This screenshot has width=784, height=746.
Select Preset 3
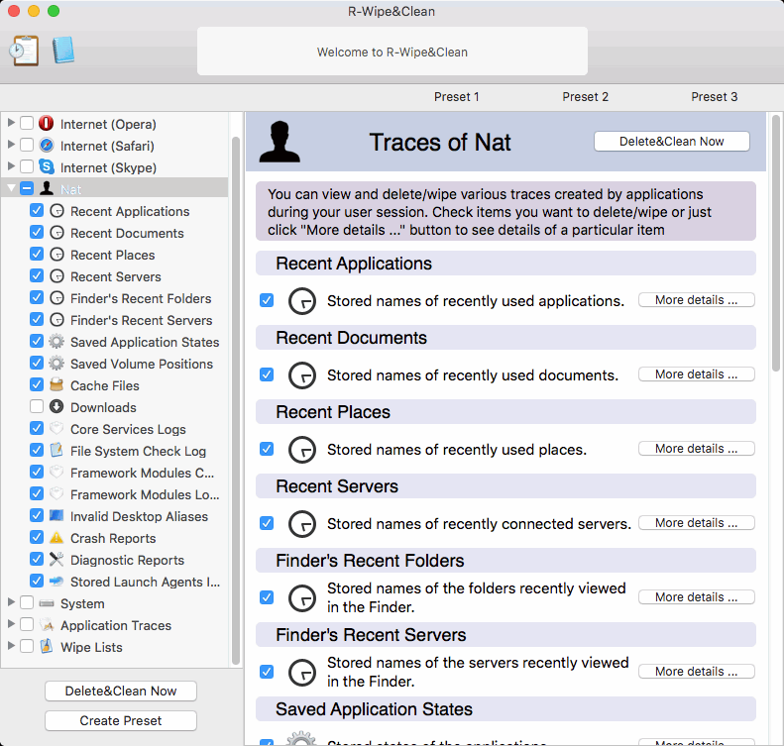(714, 97)
